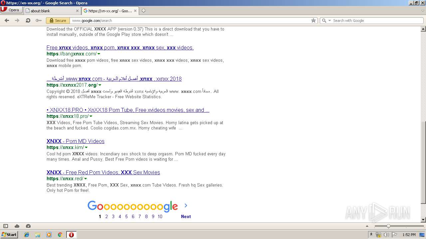This screenshot has height=239, width=426.
Task: Expand the bangxnxx.com result arrow
Action: (99, 54)
